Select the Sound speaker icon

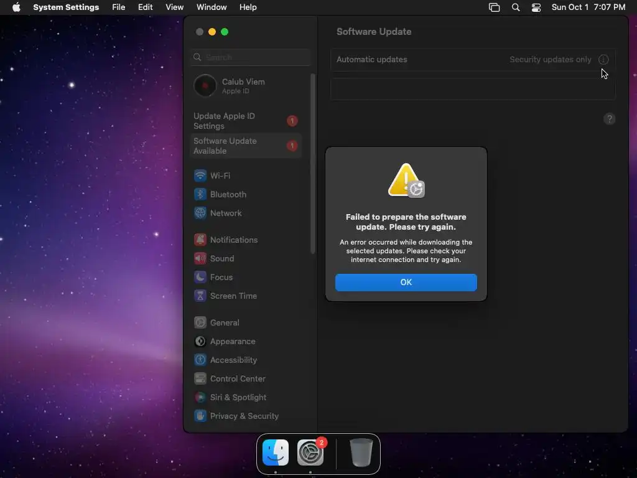coord(200,258)
